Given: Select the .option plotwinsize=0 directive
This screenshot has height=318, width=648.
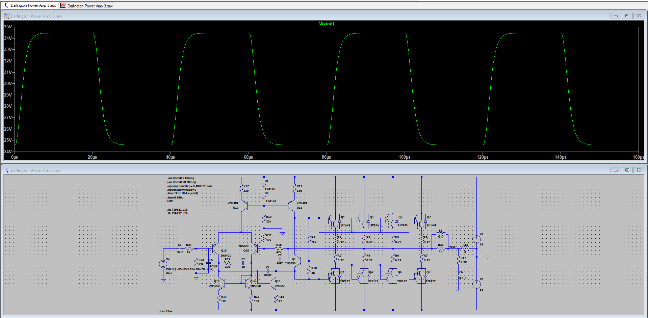Looking at the screenshot, I should tap(182, 190).
